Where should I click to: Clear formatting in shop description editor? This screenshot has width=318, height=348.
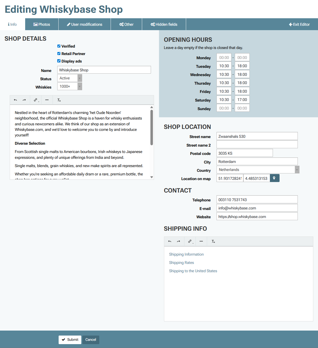coord(59,100)
